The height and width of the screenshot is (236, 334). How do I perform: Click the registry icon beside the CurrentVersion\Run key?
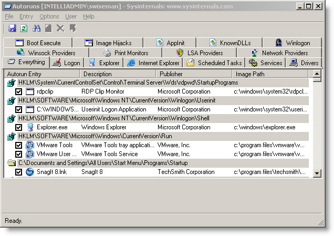pyautogui.click(x=12, y=137)
